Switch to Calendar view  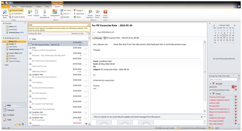click(x=14, y=110)
